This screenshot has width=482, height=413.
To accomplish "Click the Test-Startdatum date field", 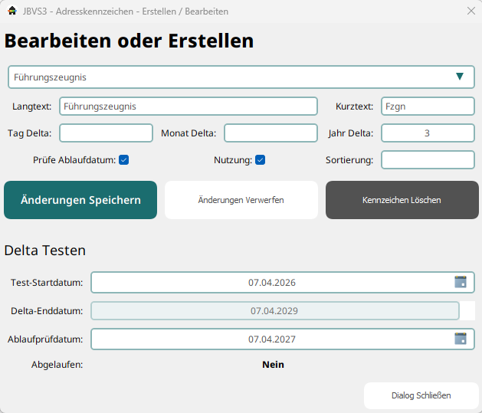I will (271, 283).
